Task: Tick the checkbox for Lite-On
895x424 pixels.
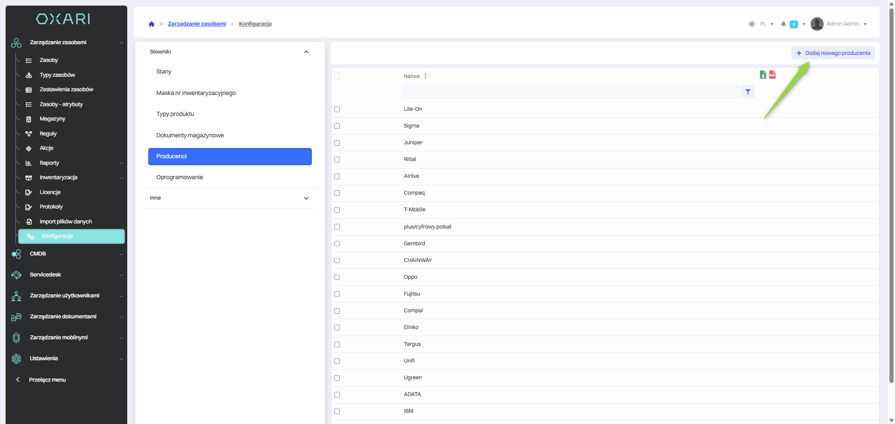Action: coord(337,109)
